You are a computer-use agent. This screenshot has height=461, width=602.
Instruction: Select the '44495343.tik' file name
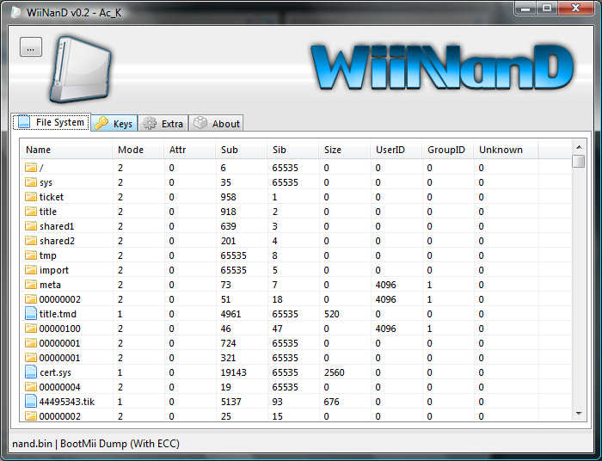pyautogui.click(x=67, y=402)
